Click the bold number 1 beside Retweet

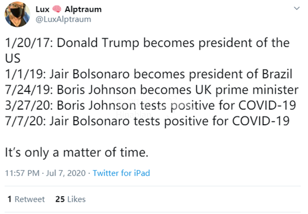coord(9,199)
